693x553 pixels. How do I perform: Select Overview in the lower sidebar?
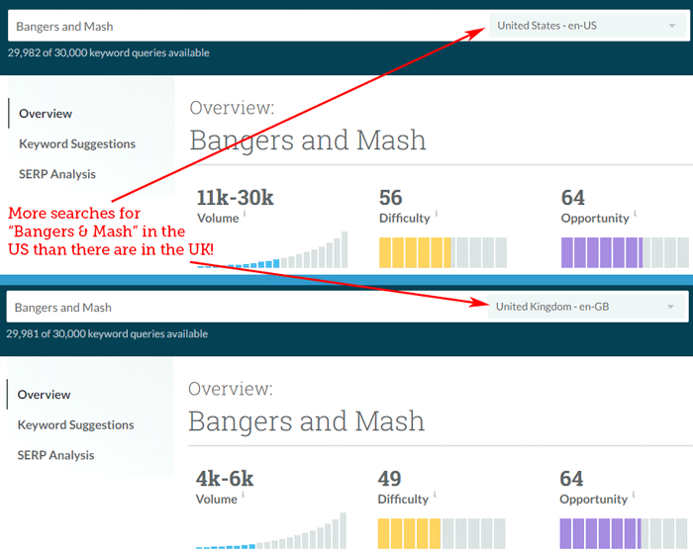point(45,395)
